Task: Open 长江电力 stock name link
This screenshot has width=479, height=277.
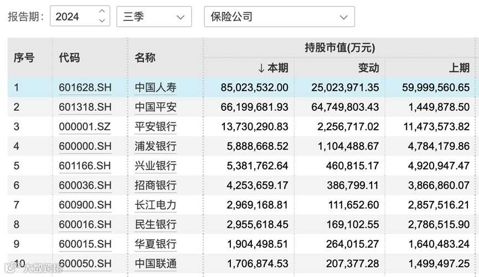Action: point(156,205)
